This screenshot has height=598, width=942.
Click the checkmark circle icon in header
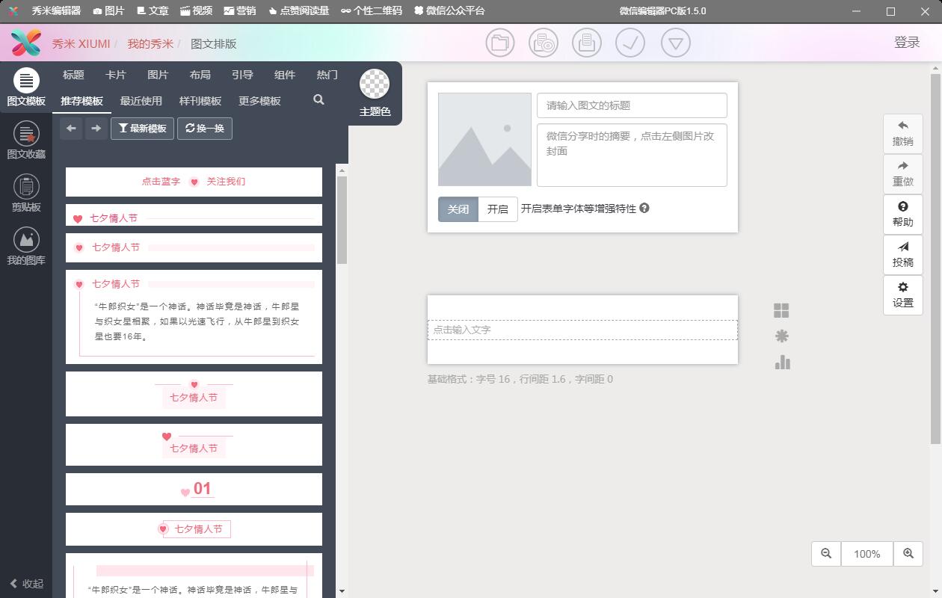point(630,43)
